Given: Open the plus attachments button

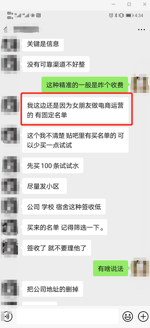Looking at the screenshot, I should click(x=143, y=316).
